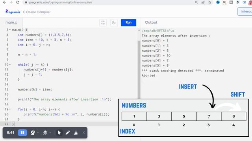
Task: Click the Output panel heading
Action: click(x=151, y=22)
